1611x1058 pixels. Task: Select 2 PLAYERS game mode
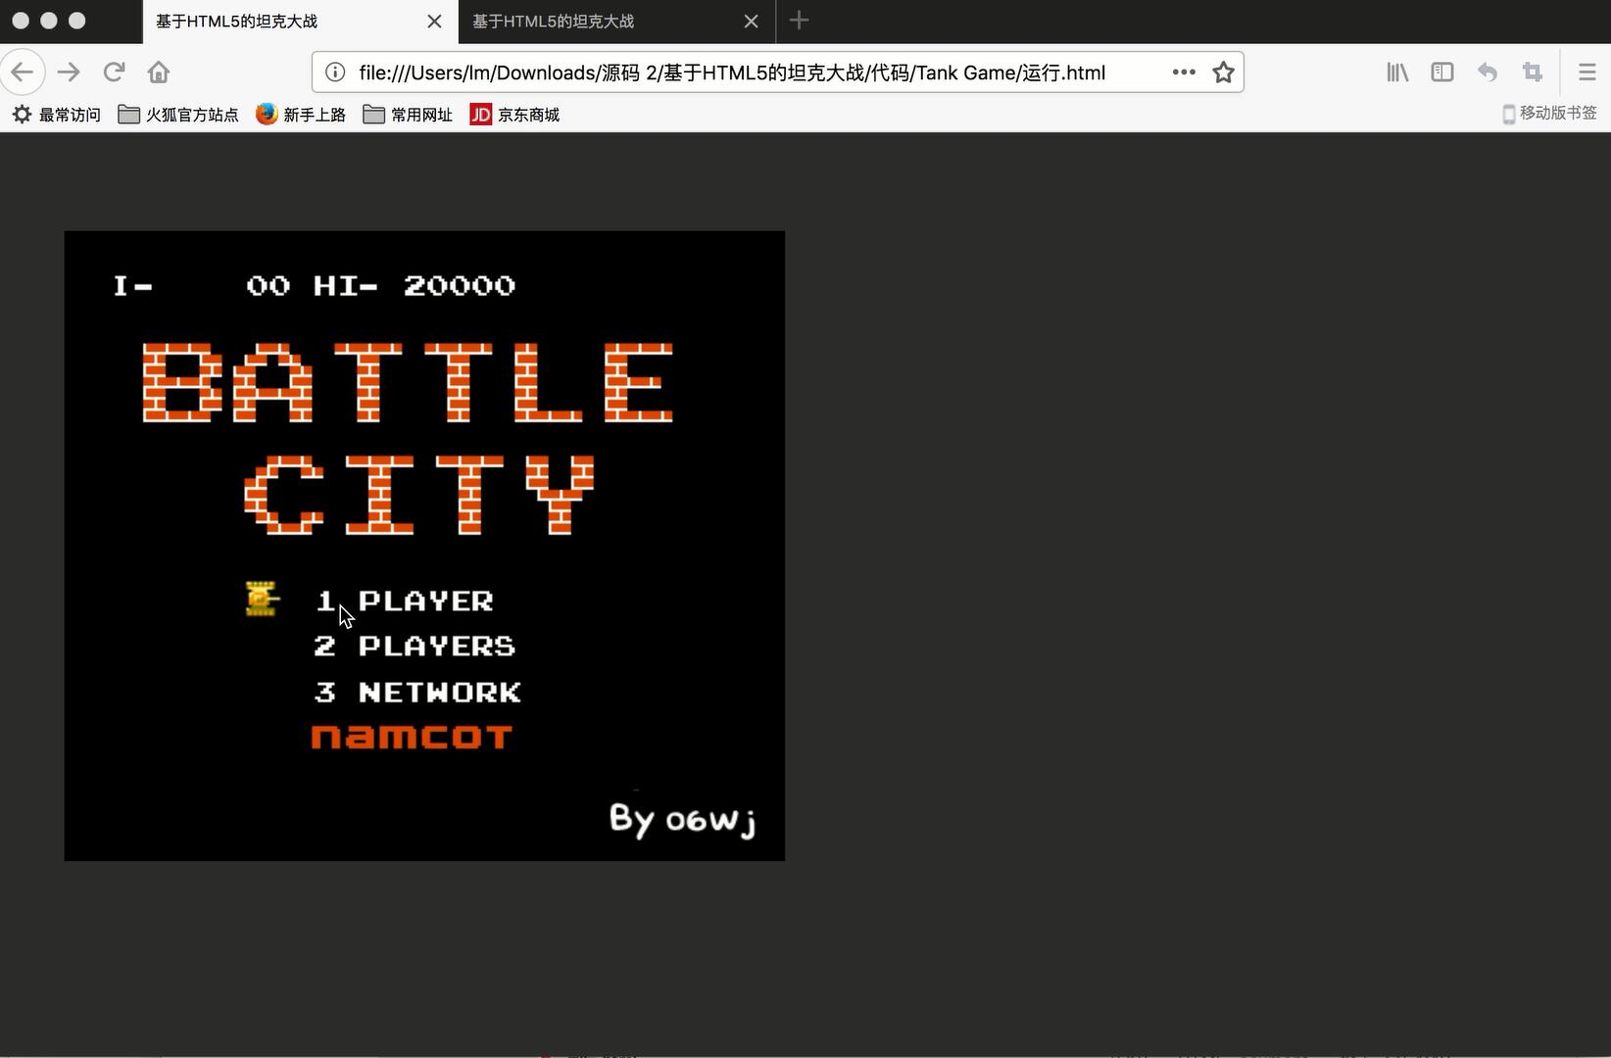415,647
